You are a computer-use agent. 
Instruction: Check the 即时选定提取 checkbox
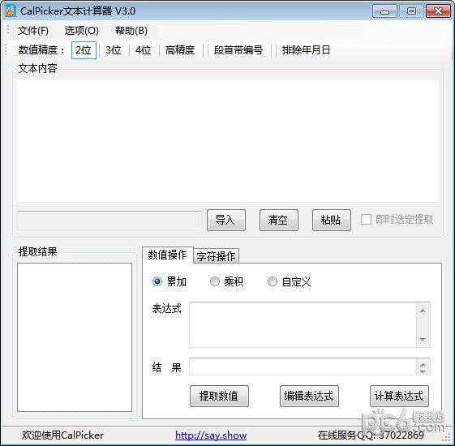coord(366,220)
